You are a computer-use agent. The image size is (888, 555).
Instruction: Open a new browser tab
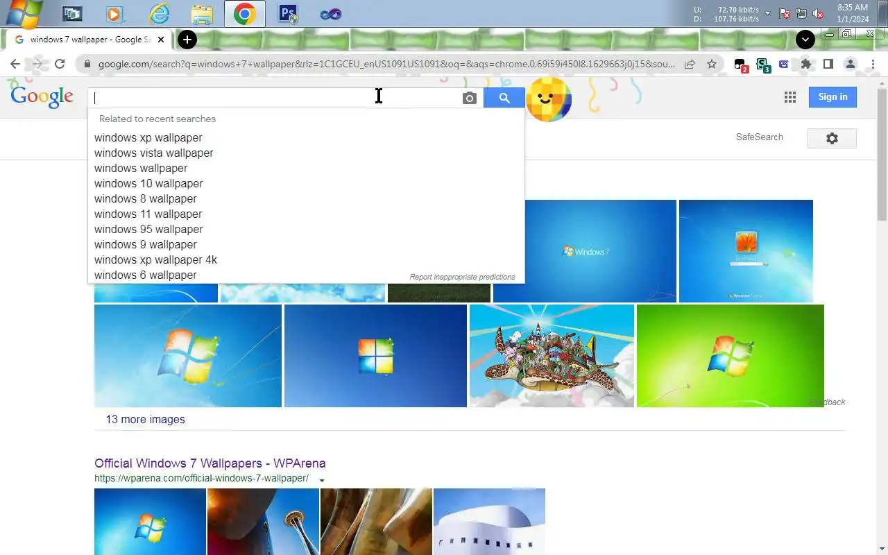coord(187,40)
